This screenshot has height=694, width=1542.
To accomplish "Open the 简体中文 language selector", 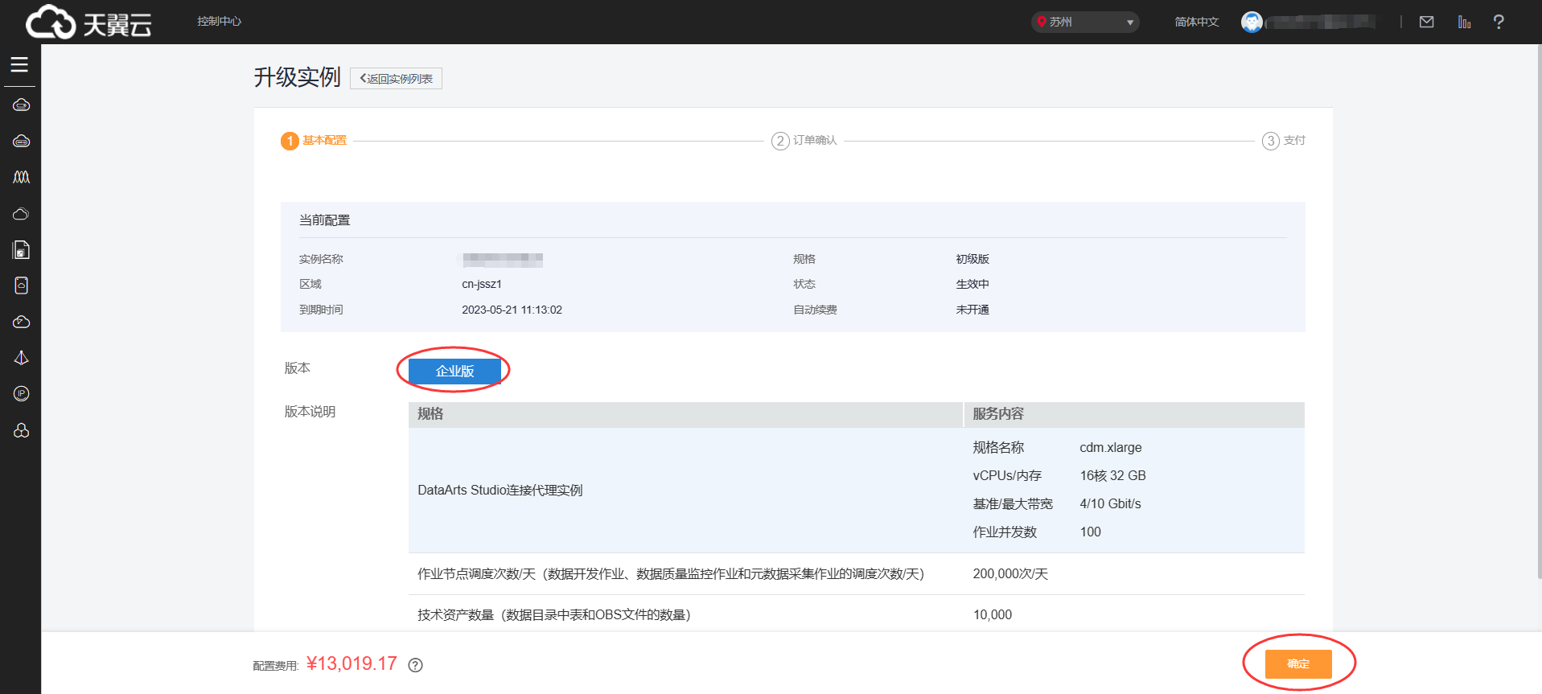I will coord(1196,22).
